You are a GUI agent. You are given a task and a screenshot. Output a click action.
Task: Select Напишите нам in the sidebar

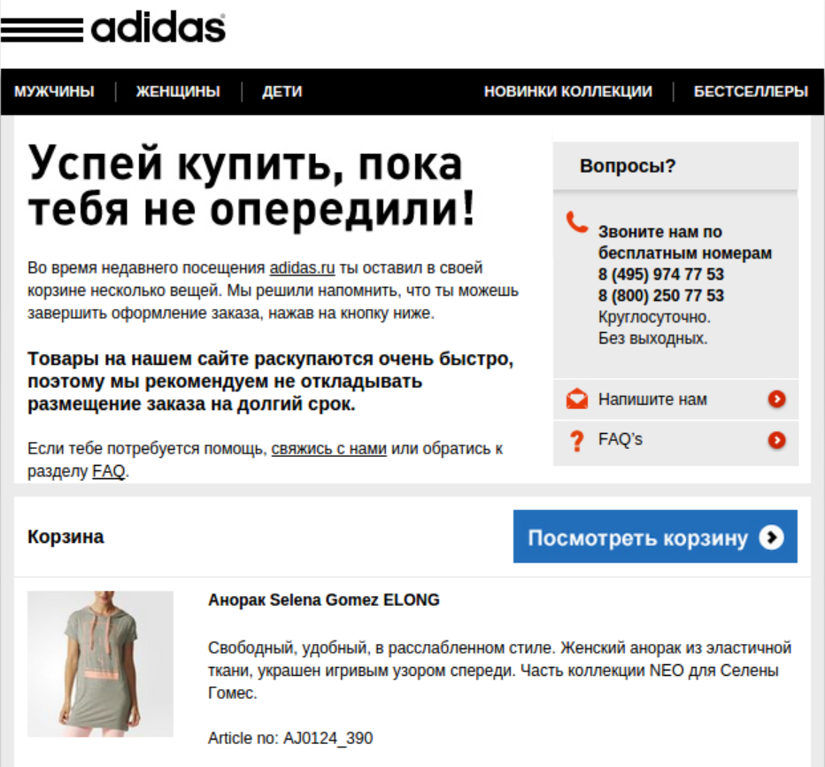pos(675,399)
